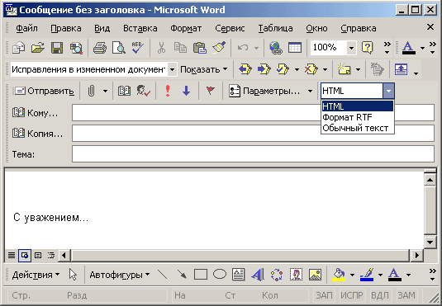442x306 pixels.
Task: Click the Copy icon
Action: (180, 48)
